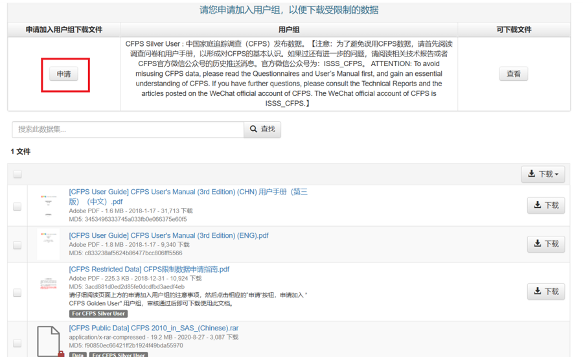Open the 下载 dropdown in the file list header
The width and height of the screenshot is (583, 357).
click(543, 174)
